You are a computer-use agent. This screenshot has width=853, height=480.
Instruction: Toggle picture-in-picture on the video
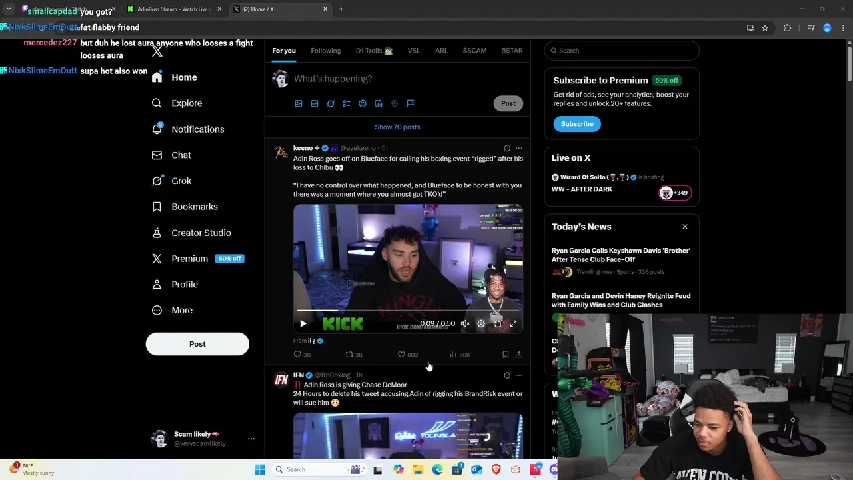point(497,324)
